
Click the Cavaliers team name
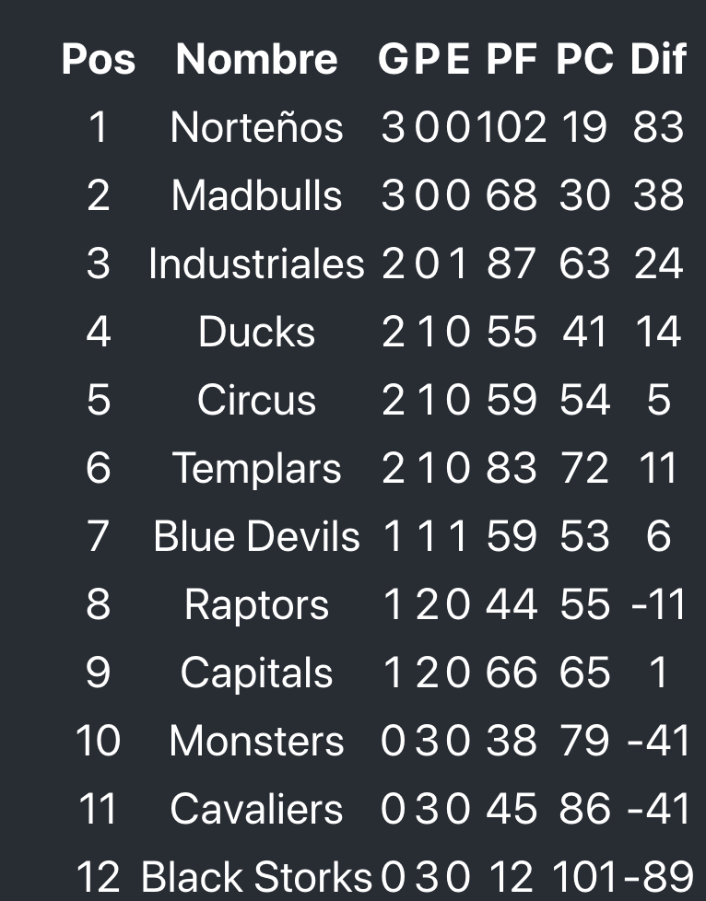(x=256, y=809)
